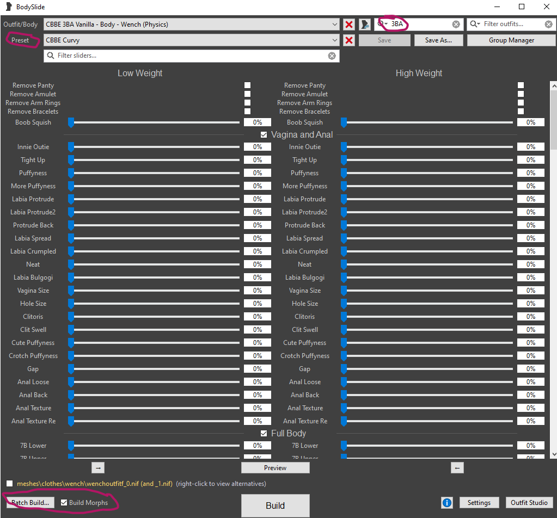Click the blue info about icon
The width and height of the screenshot is (557, 518).
tap(447, 503)
